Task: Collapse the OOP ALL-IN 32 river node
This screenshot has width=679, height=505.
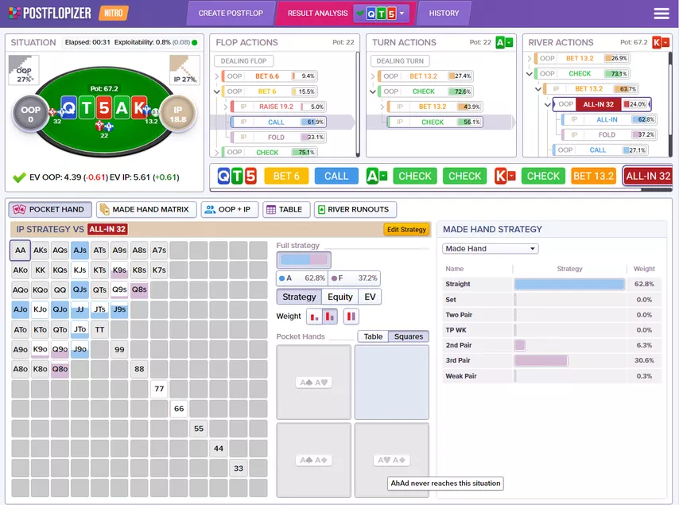Action: coord(548,104)
